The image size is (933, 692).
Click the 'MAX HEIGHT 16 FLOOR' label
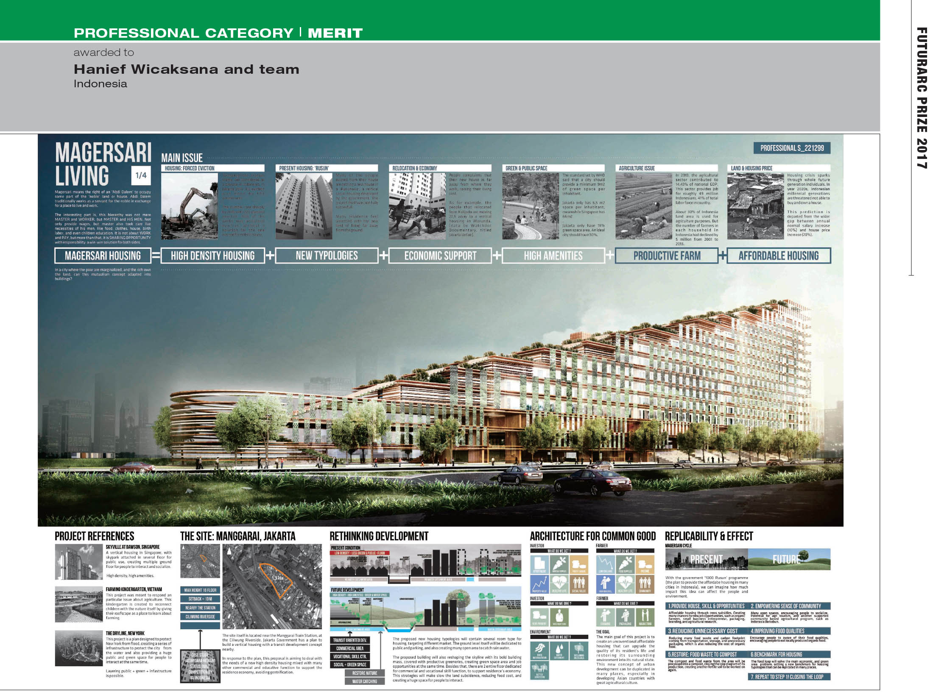coord(200,590)
